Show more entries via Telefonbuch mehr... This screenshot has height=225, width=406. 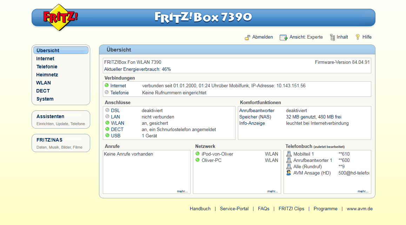pyautogui.click(x=363, y=191)
